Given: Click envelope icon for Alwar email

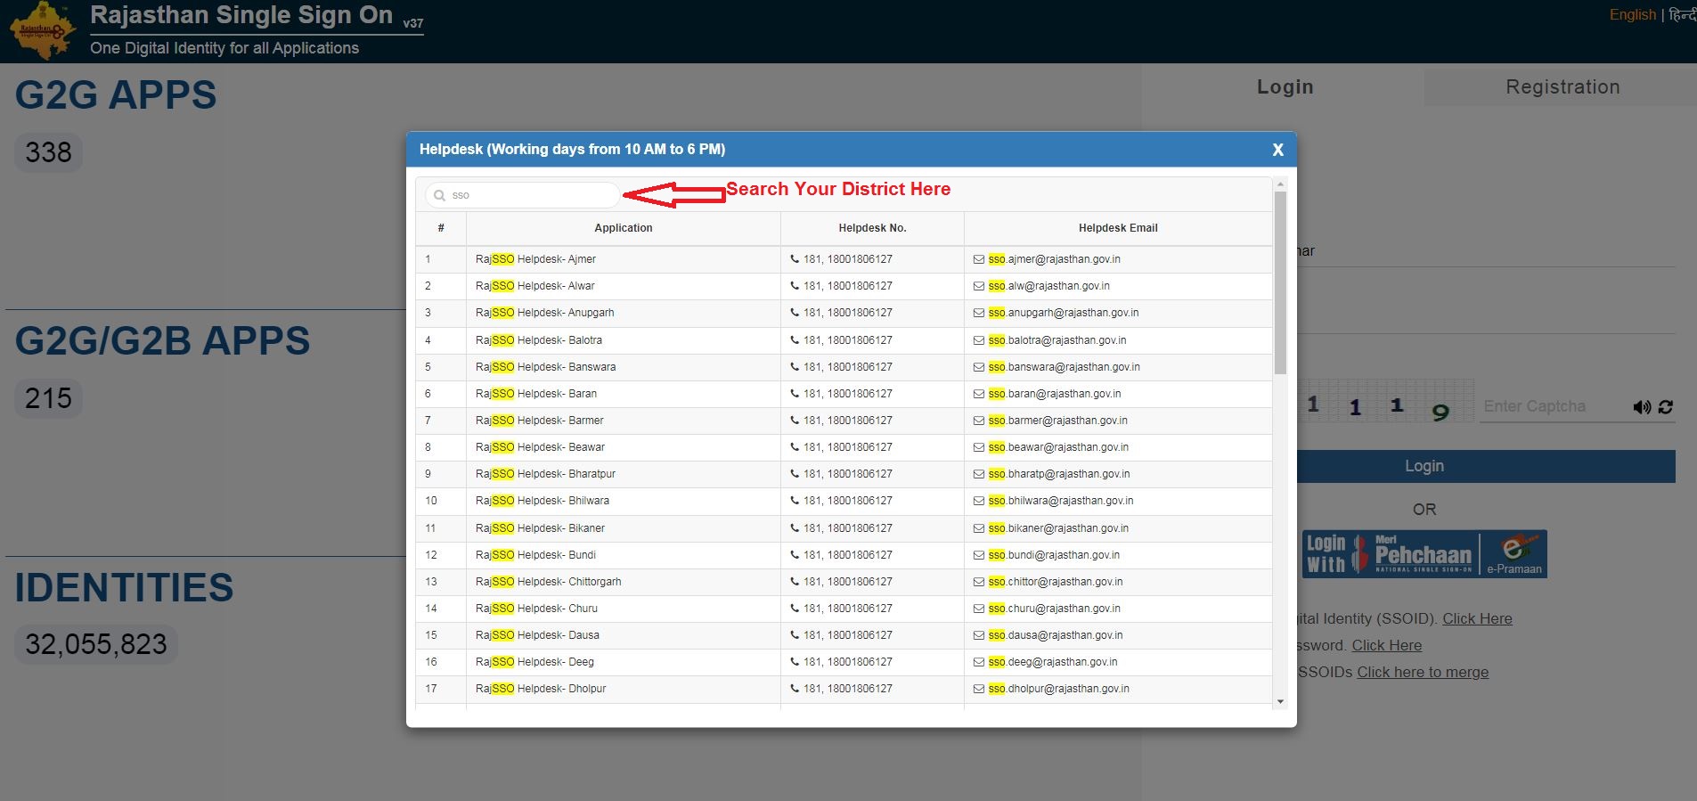Looking at the screenshot, I should 979,286.
